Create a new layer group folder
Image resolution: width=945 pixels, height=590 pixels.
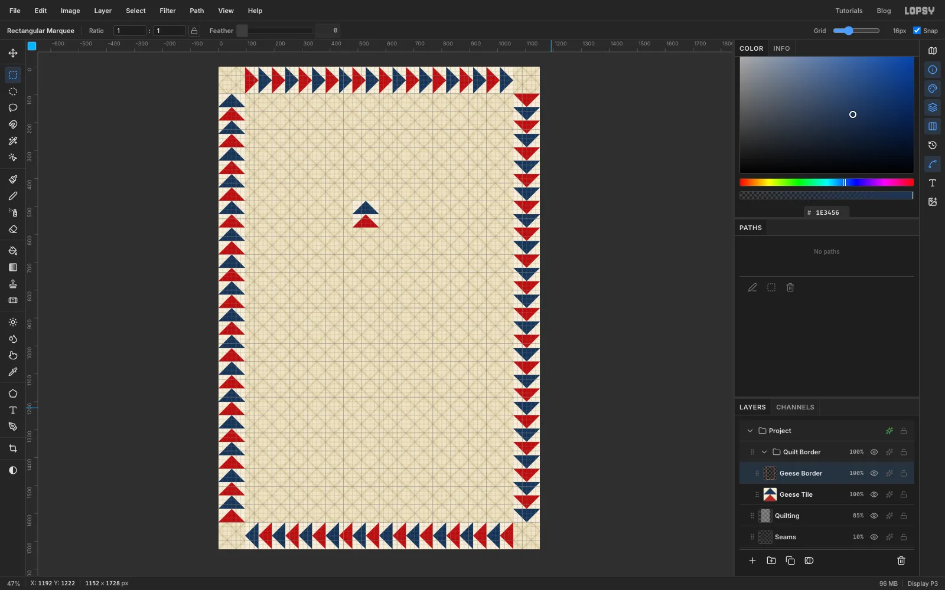(x=771, y=560)
